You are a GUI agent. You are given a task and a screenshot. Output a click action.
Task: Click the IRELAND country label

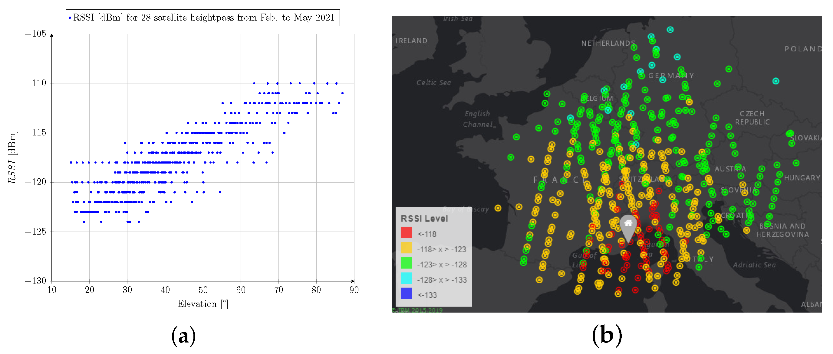coord(411,41)
